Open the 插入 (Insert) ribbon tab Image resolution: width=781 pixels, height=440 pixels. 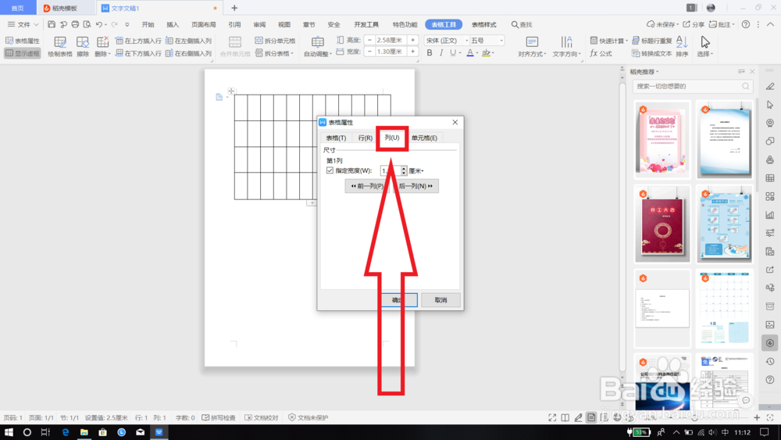[x=173, y=24]
